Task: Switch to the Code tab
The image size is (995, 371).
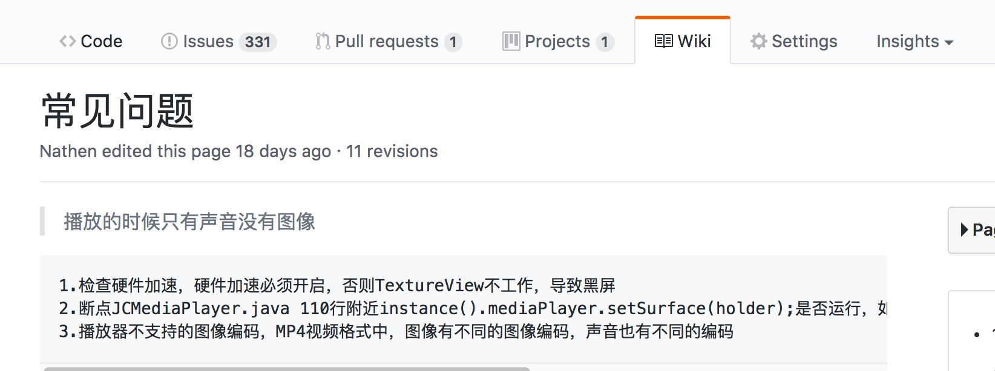Action: pyautogui.click(x=91, y=40)
